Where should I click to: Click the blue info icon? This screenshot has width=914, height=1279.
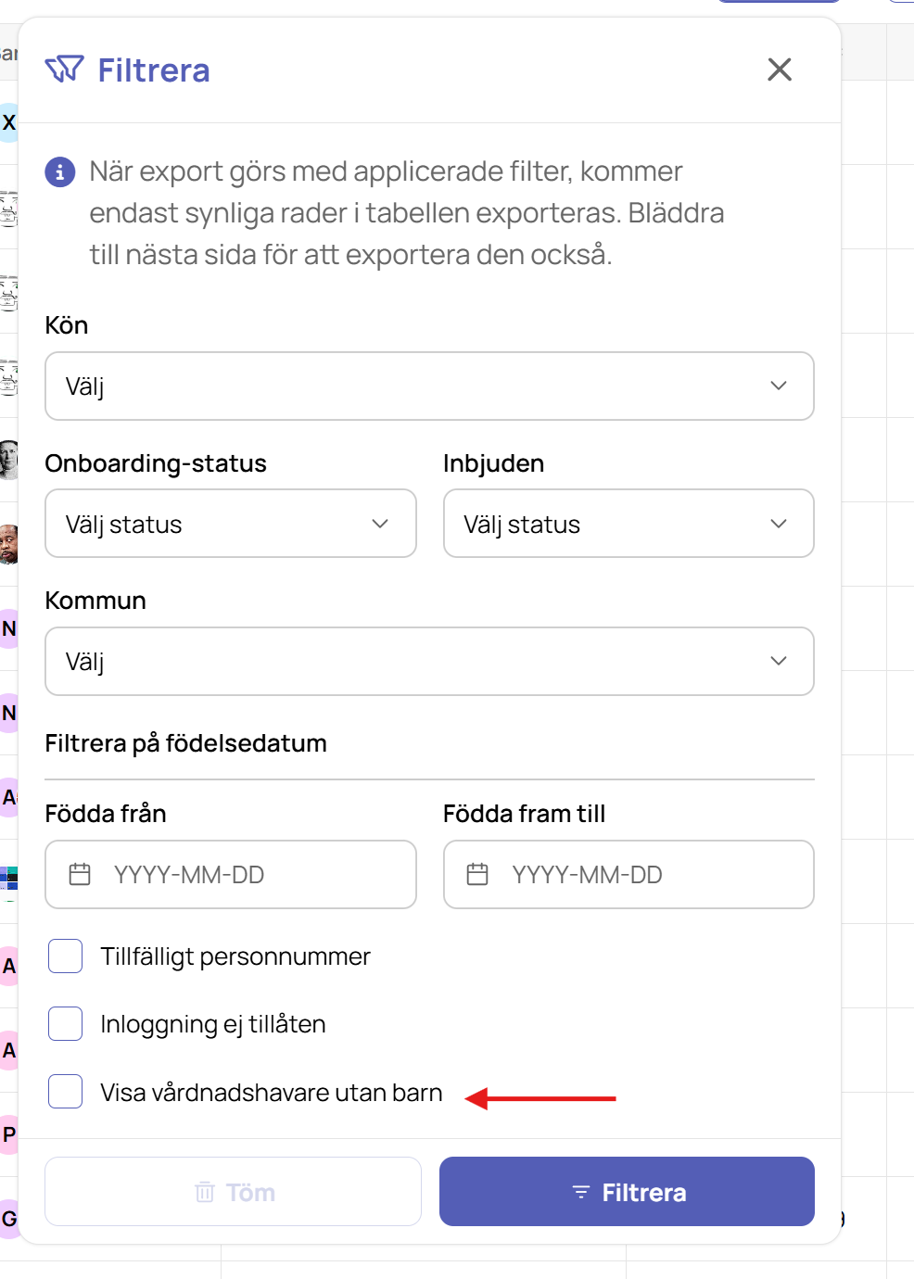pyautogui.click(x=60, y=171)
